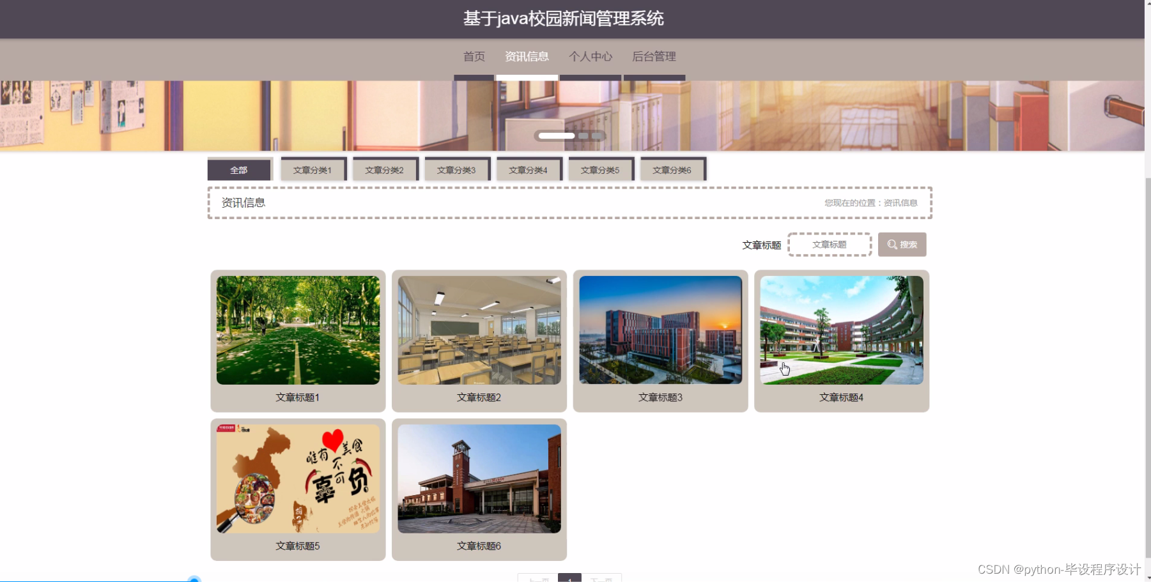Switch to the 资讯信息 tab
Image resolution: width=1151 pixels, height=582 pixels.
[x=526, y=57]
